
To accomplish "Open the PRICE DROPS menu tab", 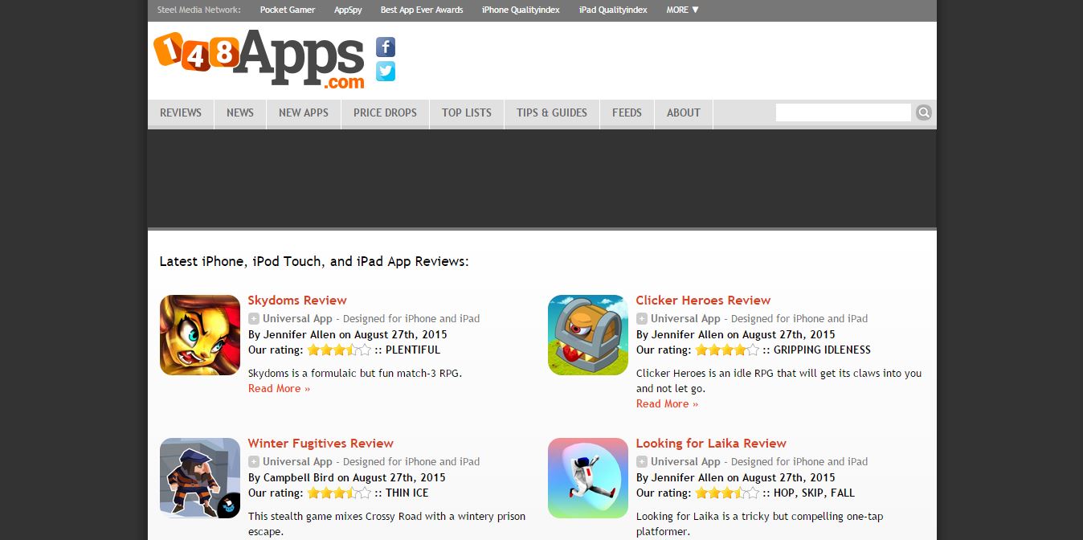I will 385,112.
